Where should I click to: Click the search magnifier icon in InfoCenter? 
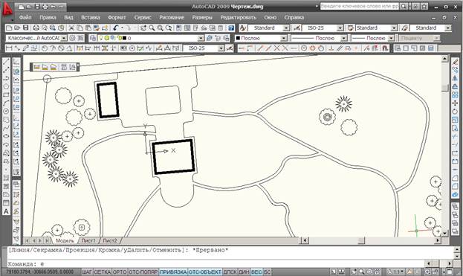click(404, 6)
